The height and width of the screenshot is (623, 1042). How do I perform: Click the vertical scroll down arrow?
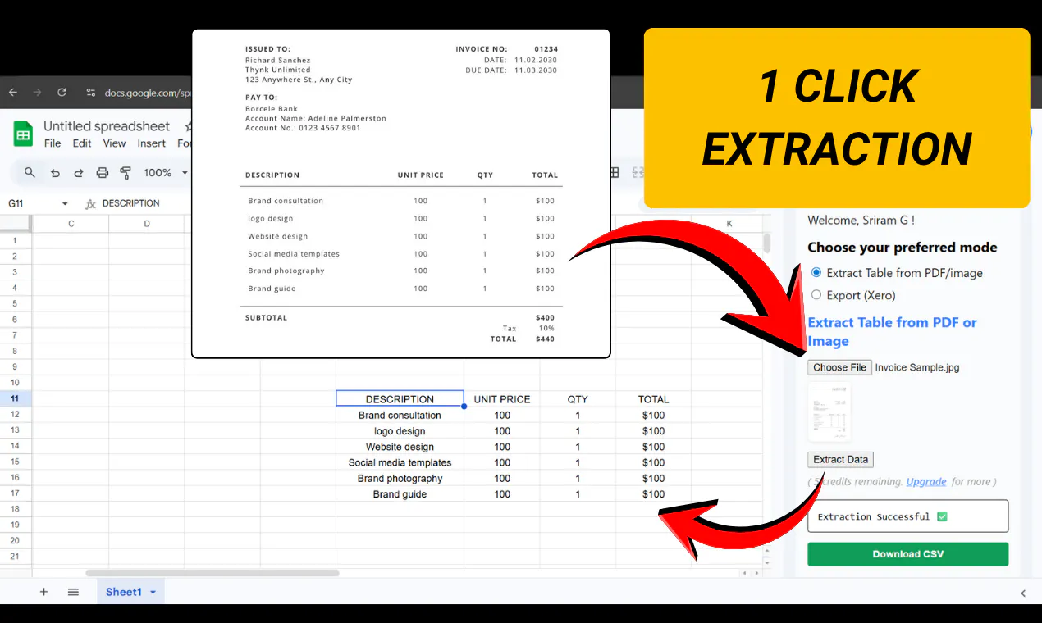tap(767, 562)
